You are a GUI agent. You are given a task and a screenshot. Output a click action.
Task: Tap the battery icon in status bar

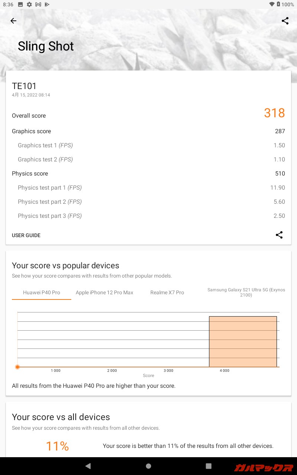tap(278, 4)
